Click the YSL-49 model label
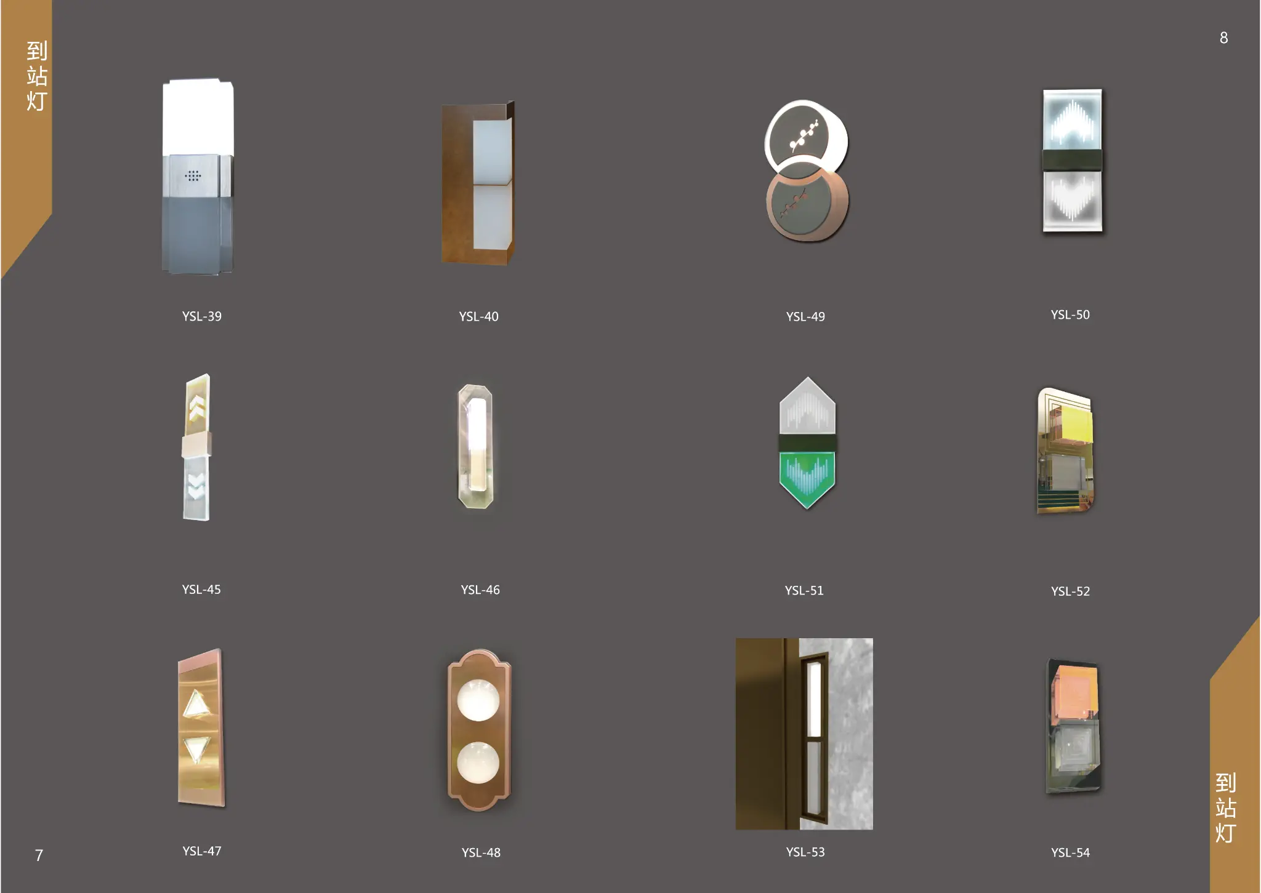 [x=805, y=317]
